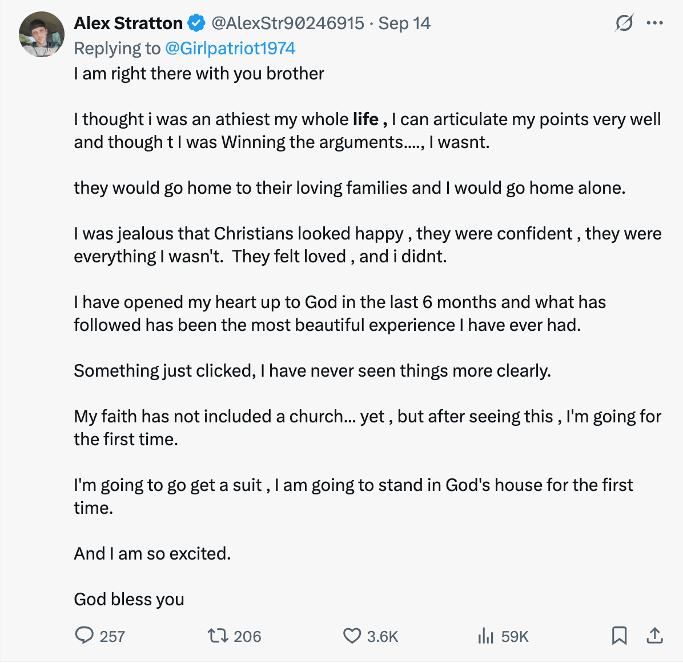Viewport: 683px width, 663px height.
Task: Click the views bar chart icon
Action: click(x=485, y=636)
